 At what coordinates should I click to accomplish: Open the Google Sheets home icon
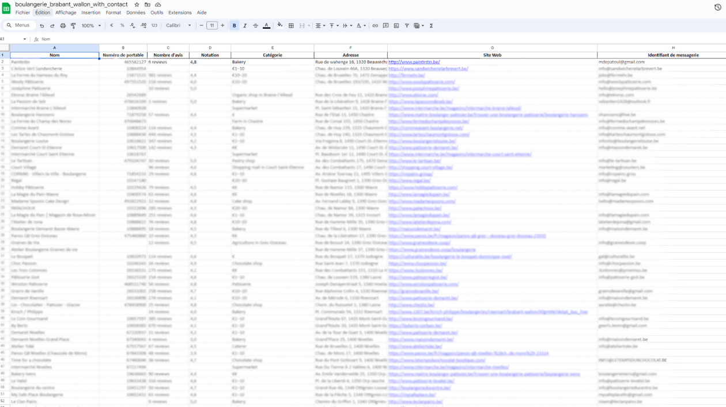point(6,8)
